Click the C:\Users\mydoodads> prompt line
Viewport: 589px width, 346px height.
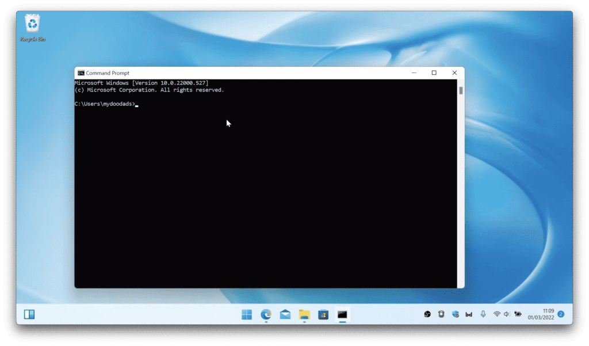[106, 104]
